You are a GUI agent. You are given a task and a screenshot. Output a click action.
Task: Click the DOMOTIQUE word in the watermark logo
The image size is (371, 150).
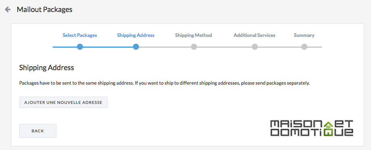coord(312,132)
